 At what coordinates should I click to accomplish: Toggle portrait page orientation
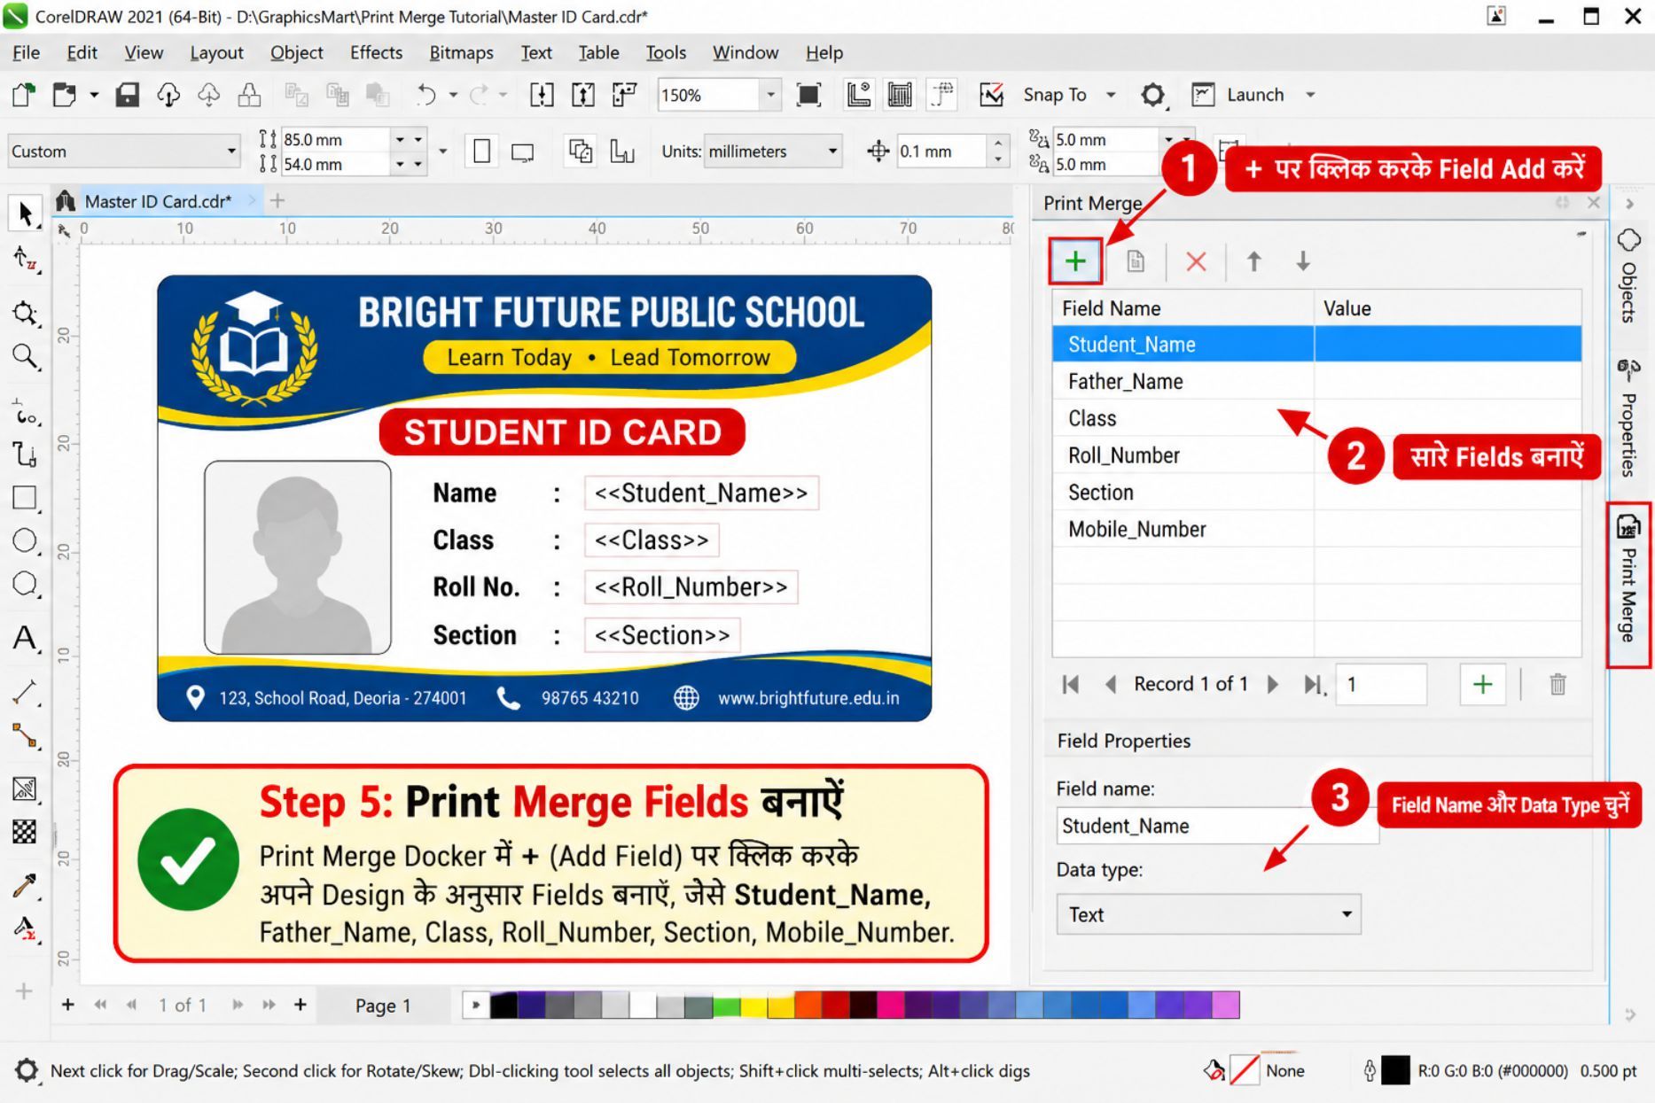point(481,151)
